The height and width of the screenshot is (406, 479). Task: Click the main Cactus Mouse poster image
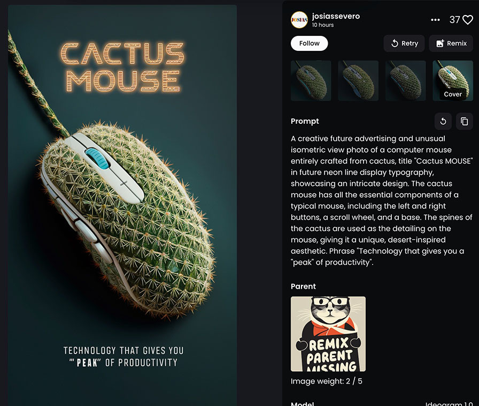click(x=122, y=206)
